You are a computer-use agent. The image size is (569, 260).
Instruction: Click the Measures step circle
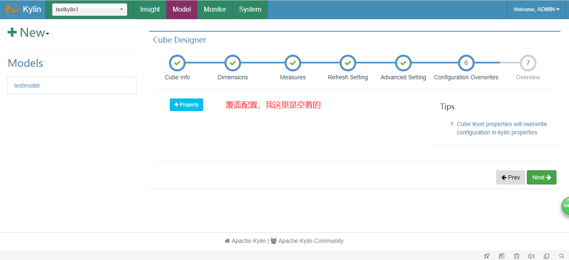293,63
